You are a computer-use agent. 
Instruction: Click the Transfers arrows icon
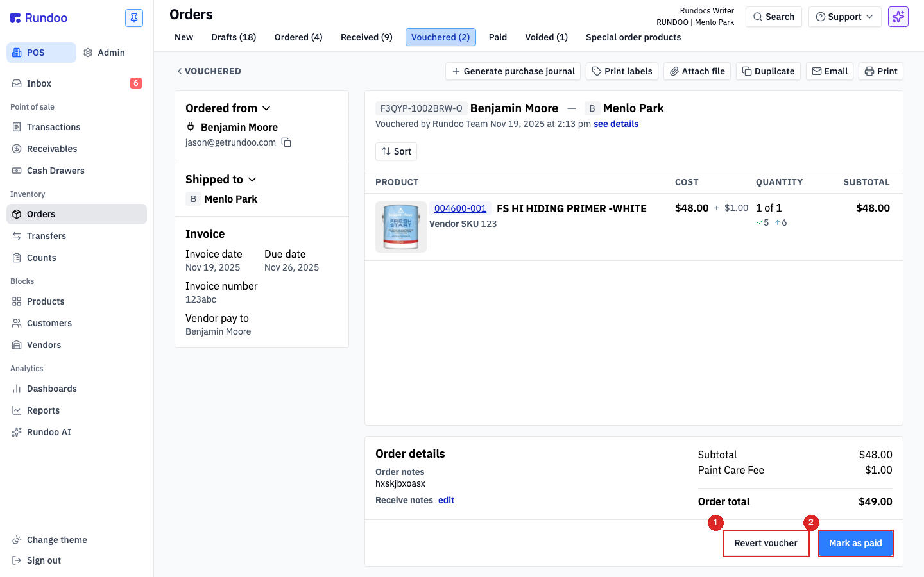[x=17, y=236]
